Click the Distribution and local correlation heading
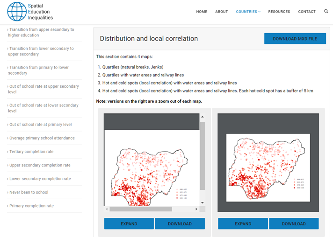 149,39
